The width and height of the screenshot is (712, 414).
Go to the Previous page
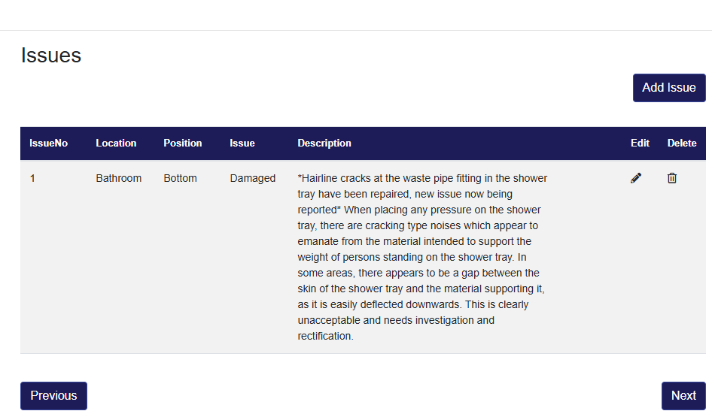pyautogui.click(x=53, y=396)
